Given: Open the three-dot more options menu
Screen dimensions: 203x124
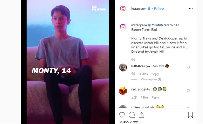Looking at the screenshot, I should point(191,9).
